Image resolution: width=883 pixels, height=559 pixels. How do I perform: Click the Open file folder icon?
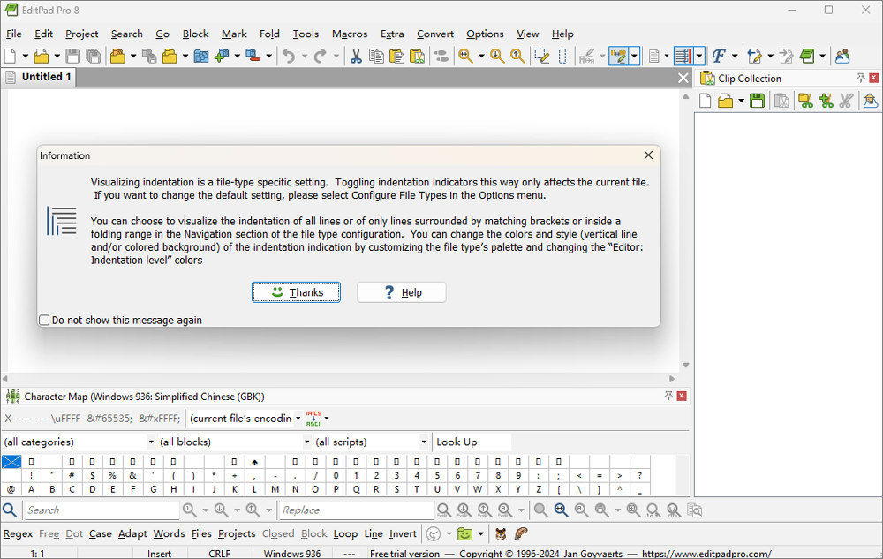point(41,56)
